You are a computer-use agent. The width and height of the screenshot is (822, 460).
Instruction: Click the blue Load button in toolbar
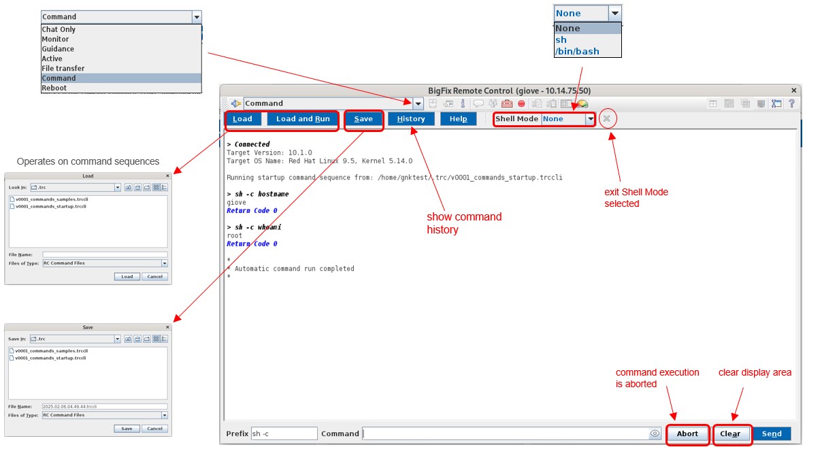point(243,118)
